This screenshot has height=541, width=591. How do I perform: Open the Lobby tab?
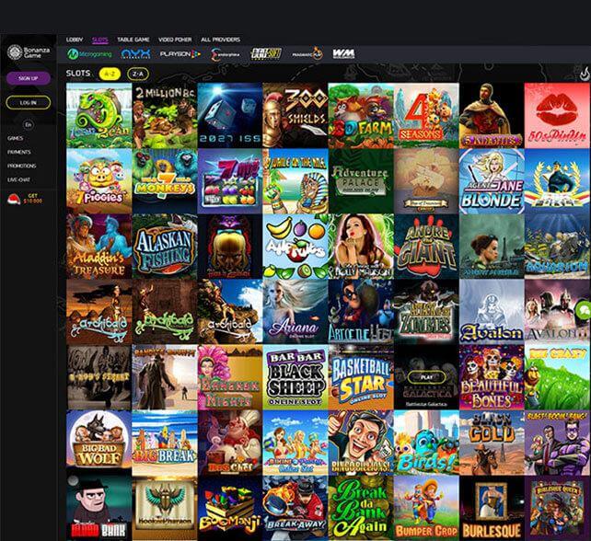[75, 40]
